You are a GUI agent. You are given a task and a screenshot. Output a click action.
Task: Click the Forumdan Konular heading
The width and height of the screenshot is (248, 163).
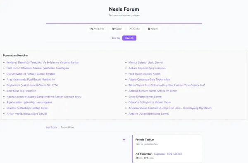pyautogui.click(x=15, y=55)
